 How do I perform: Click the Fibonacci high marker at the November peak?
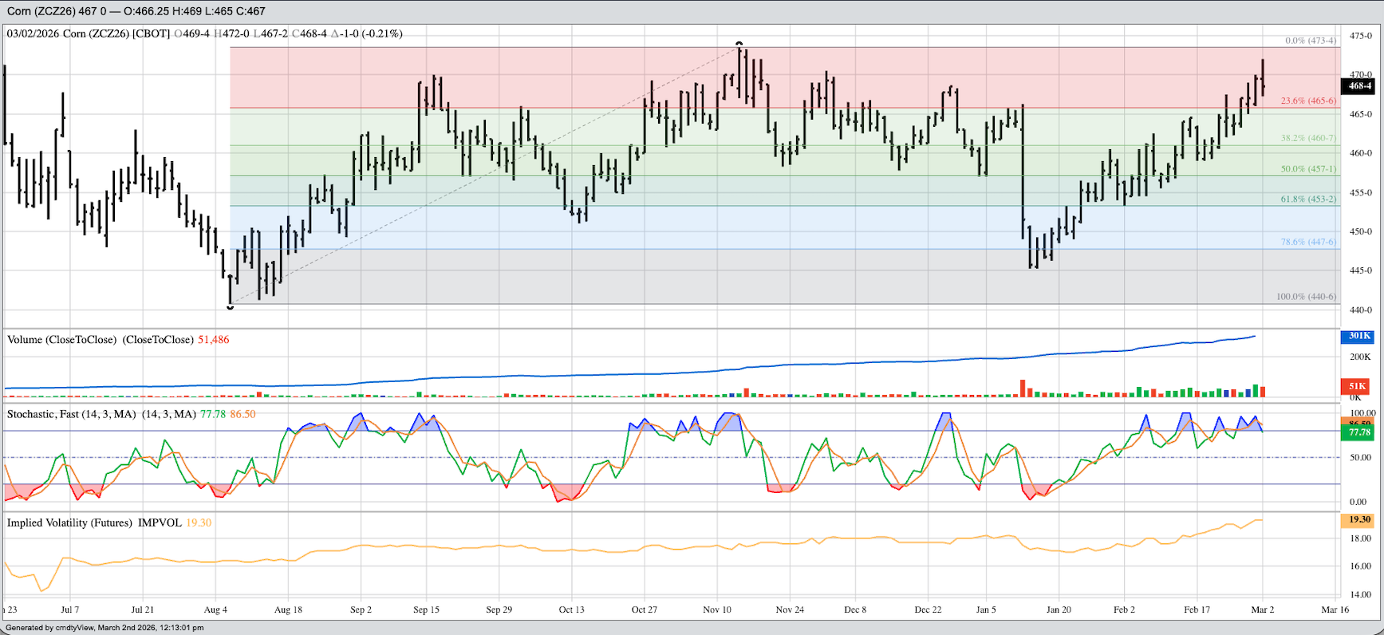click(739, 44)
